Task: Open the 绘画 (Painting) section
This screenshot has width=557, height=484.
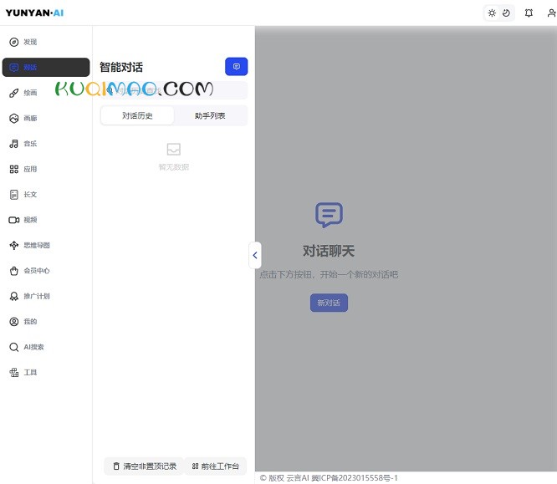Action: click(30, 93)
